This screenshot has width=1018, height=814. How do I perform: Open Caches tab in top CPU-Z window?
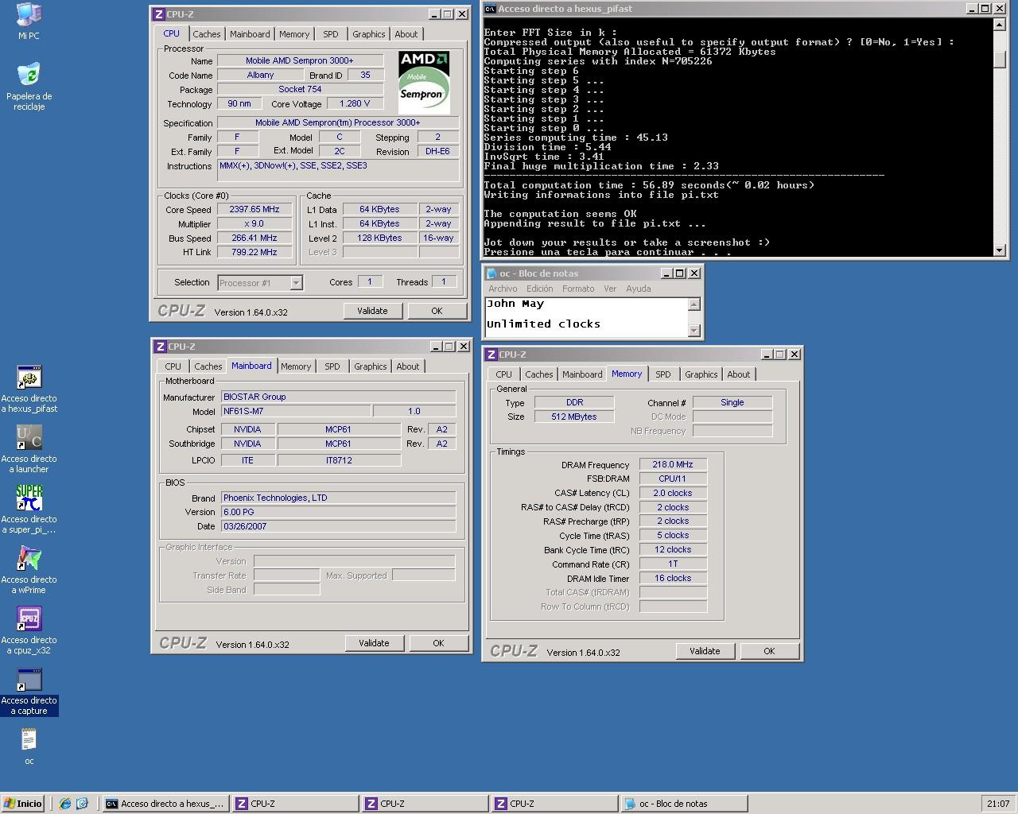(x=207, y=34)
